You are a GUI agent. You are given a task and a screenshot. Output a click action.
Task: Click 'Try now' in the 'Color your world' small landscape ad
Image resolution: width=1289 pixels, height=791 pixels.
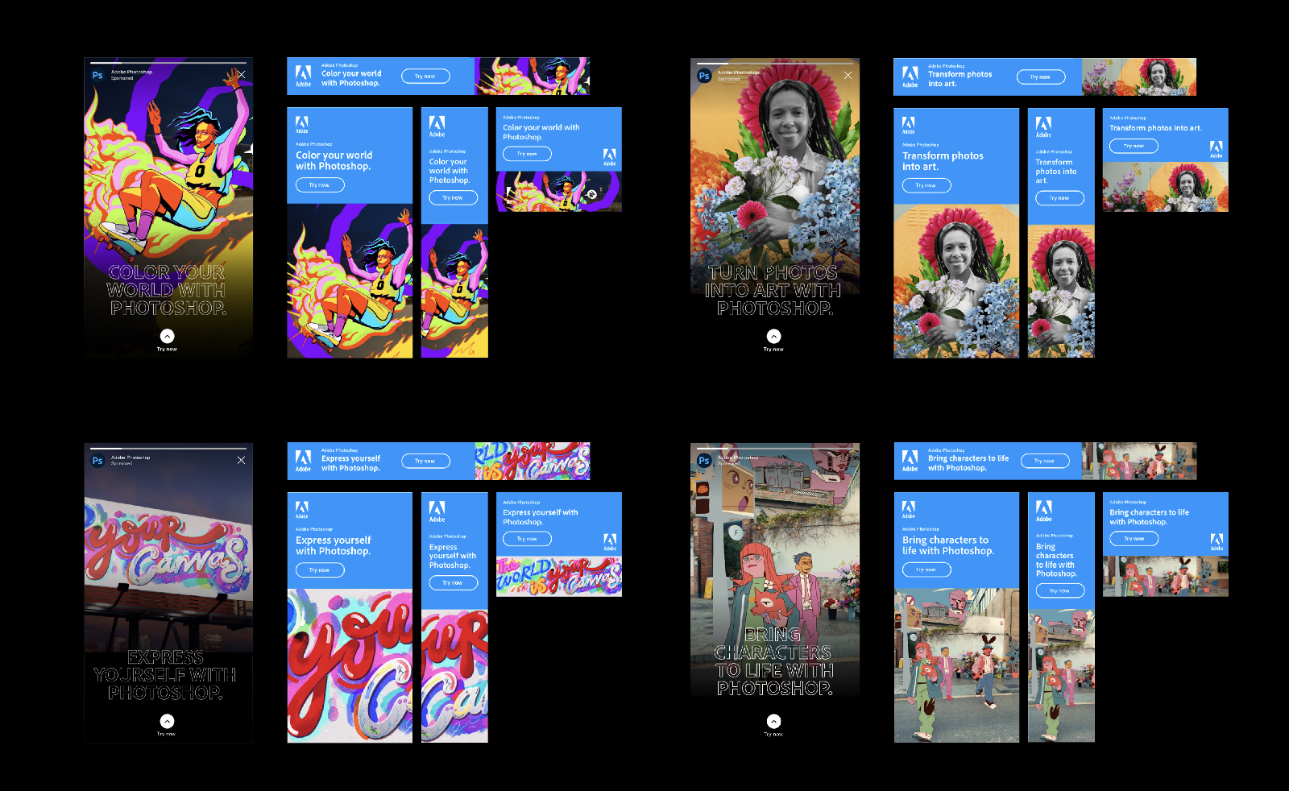(527, 154)
